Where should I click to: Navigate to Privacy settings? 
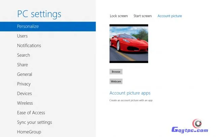24,84
